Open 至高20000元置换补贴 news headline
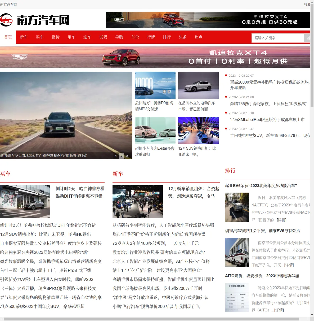 [270, 85]
